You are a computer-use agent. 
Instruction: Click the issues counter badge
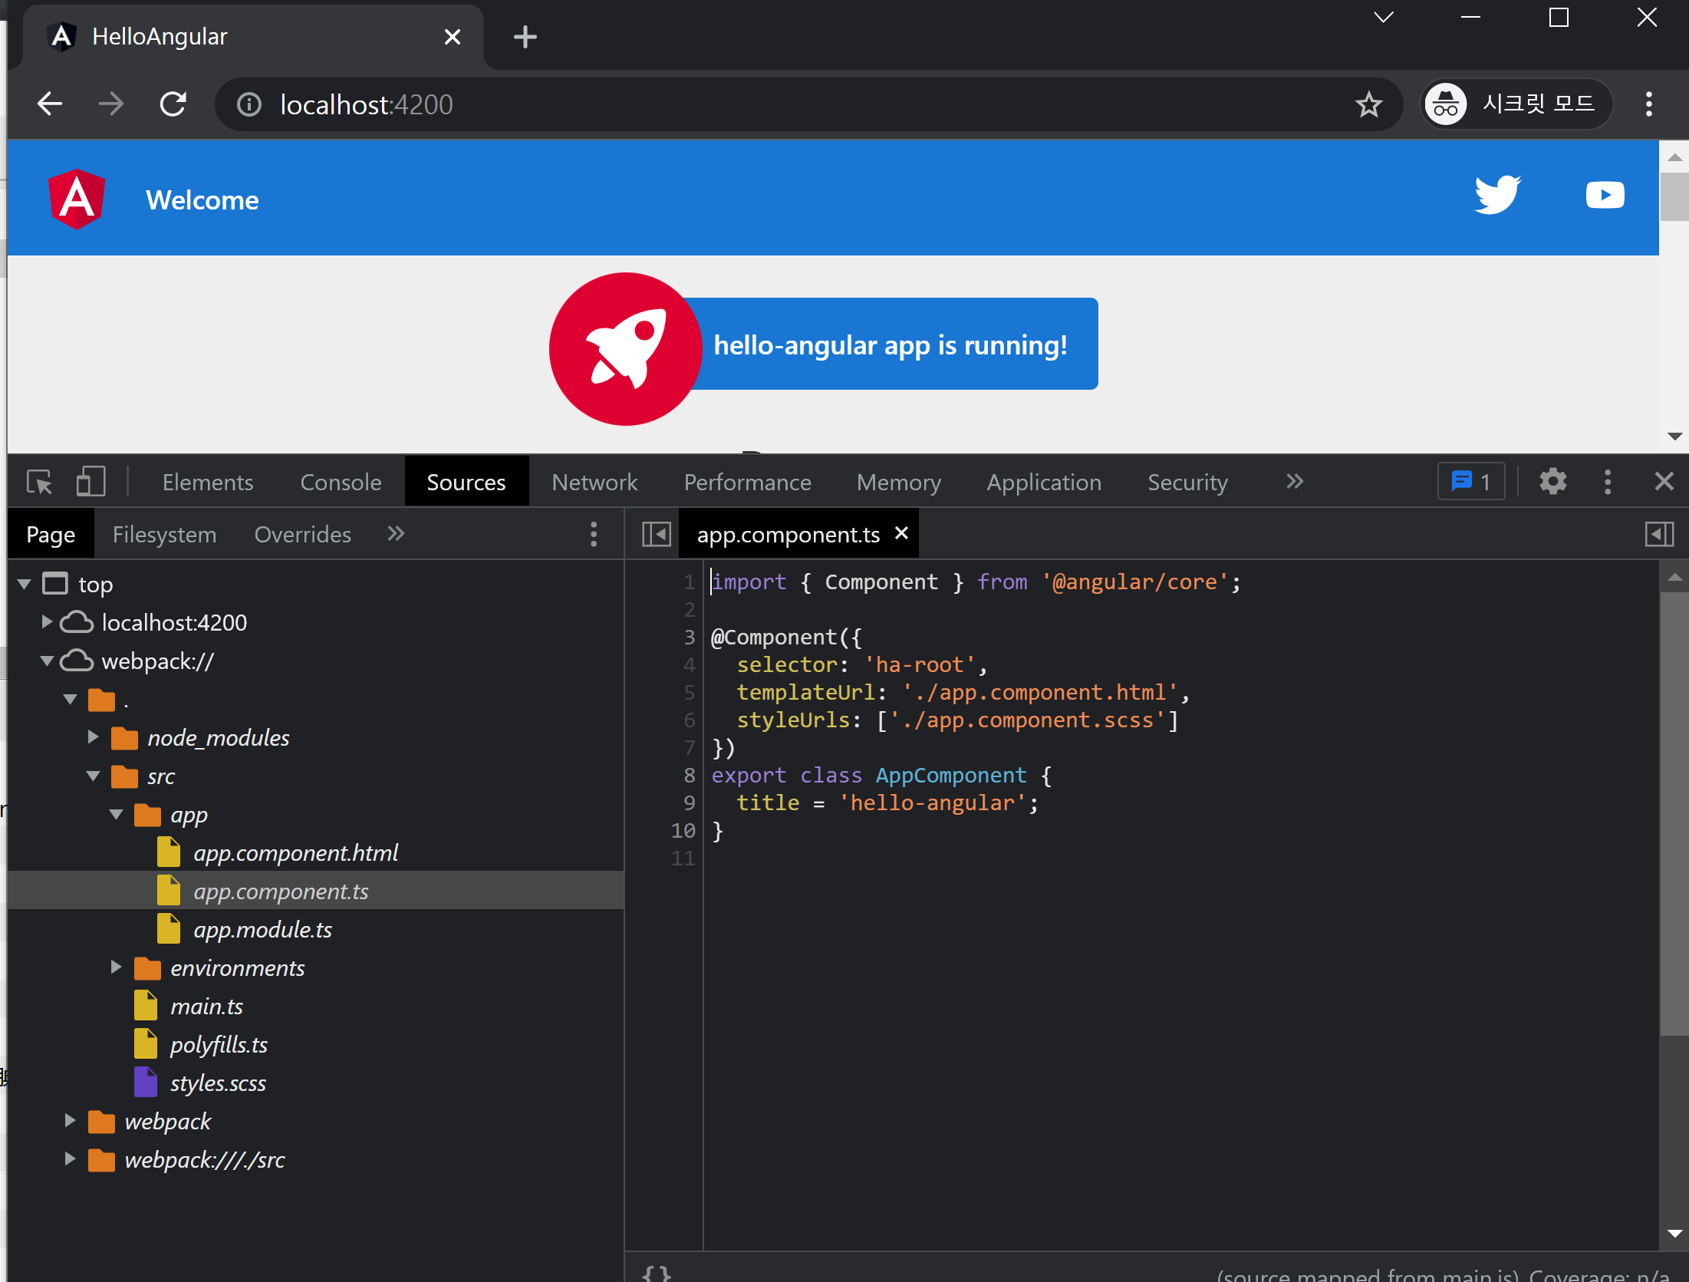tap(1470, 482)
